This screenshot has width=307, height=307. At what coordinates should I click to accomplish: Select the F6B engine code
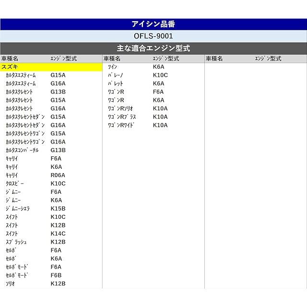[x=56, y=275]
